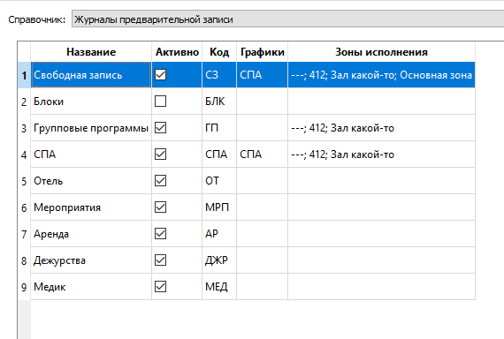The image size is (504, 339).
Task: Click the МЕД code cell
Action: tap(219, 287)
